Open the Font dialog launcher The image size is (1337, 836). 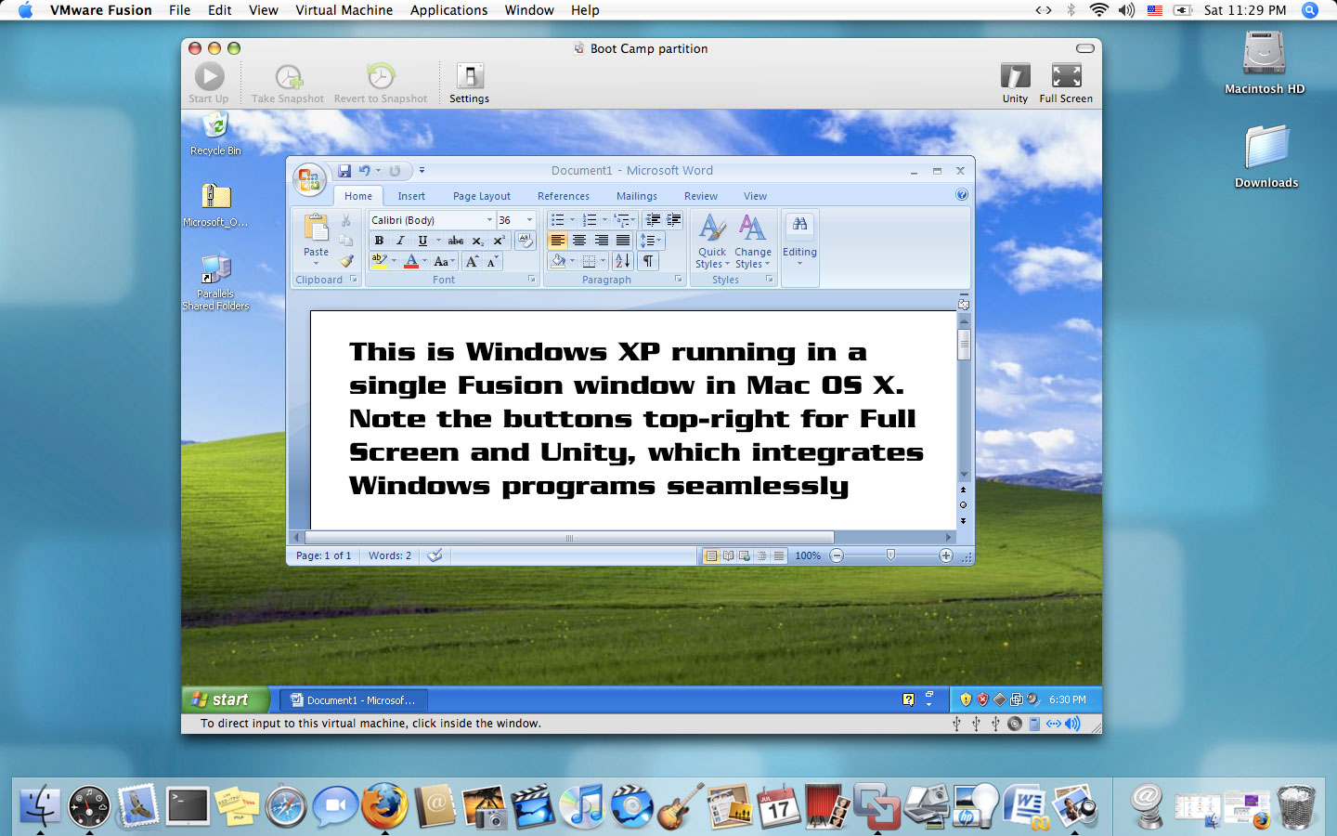point(532,280)
